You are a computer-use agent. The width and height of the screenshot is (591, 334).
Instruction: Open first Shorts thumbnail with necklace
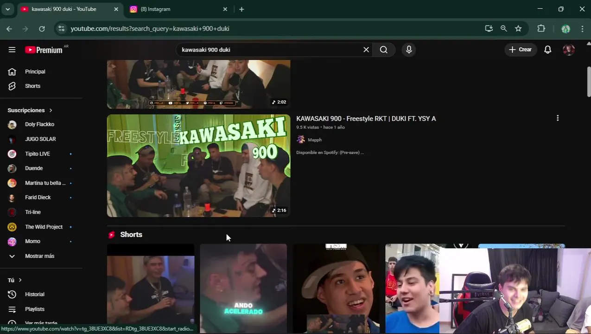coord(151,289)
